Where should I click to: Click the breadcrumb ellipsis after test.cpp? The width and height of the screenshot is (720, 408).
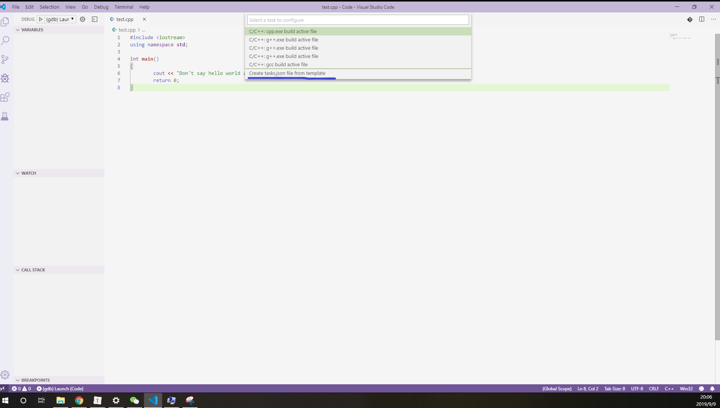click(144, 30)
